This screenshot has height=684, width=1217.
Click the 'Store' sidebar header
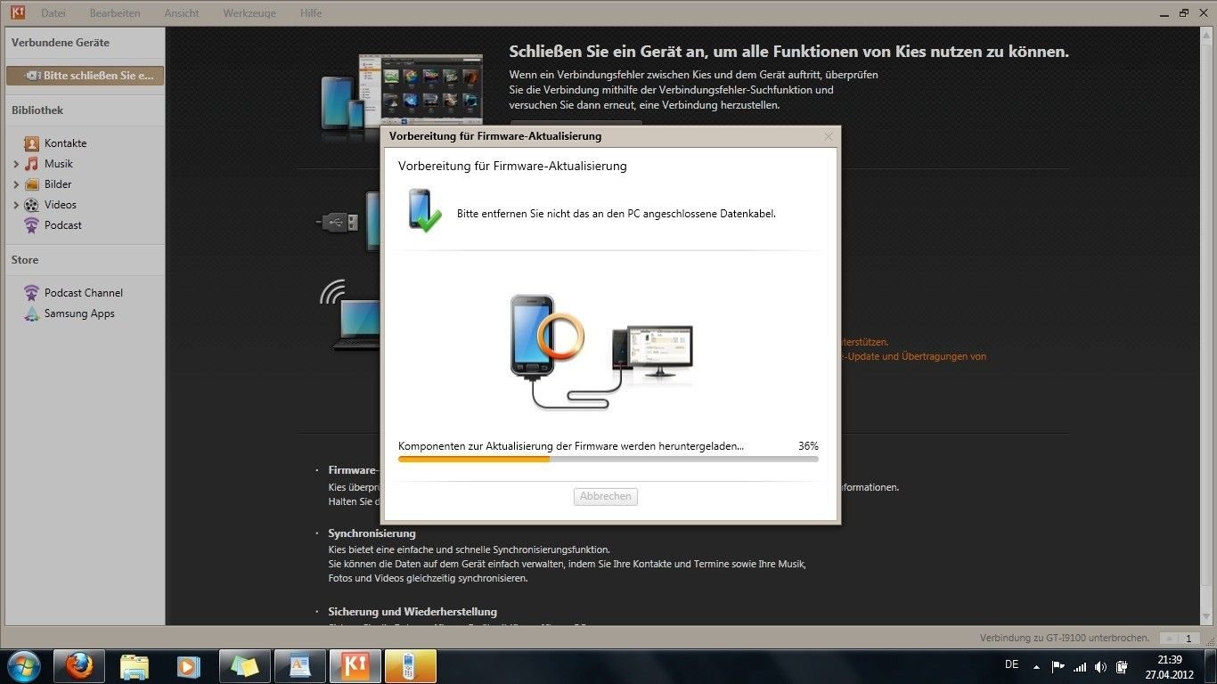(x=25, y=260)
